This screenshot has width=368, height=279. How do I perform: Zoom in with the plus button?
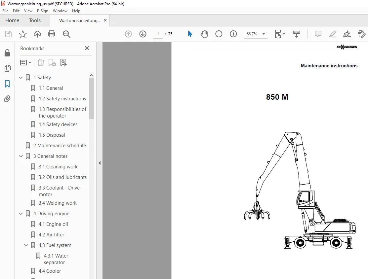coord(233,34)
